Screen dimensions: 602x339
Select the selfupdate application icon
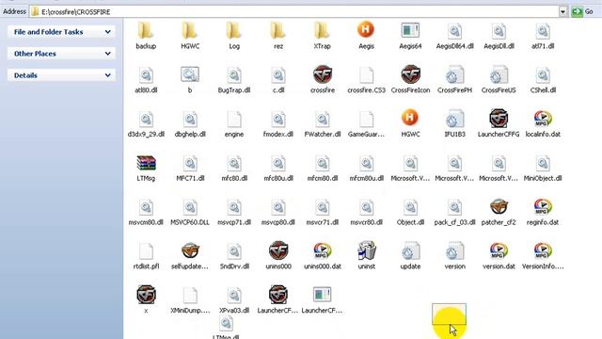[190, 251]
